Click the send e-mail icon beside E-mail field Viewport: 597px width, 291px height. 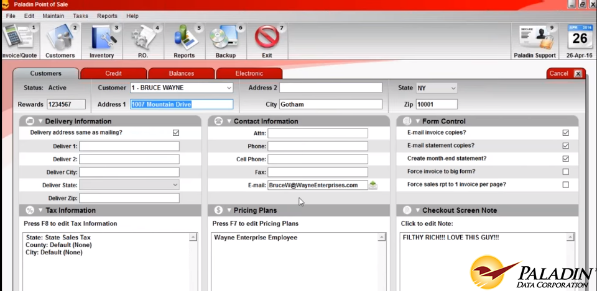pyautogui.click(x=373, y=185)
